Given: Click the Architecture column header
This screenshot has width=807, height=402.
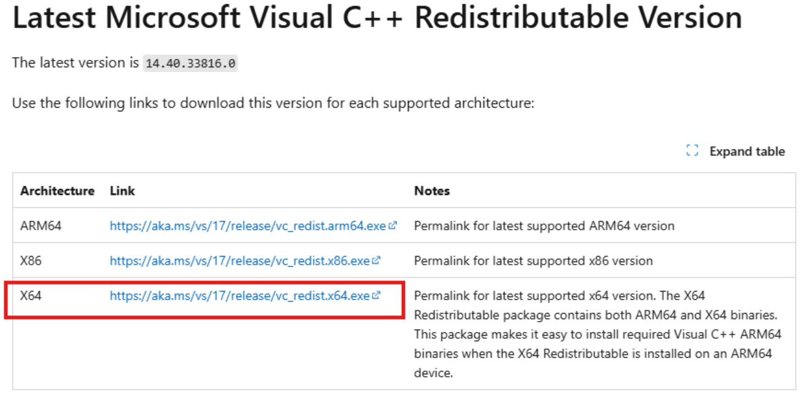Looking at the screenshot, I should click(x=57, y=191).
